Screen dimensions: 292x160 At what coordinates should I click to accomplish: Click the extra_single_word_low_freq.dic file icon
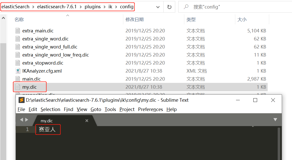click(18, 55)
